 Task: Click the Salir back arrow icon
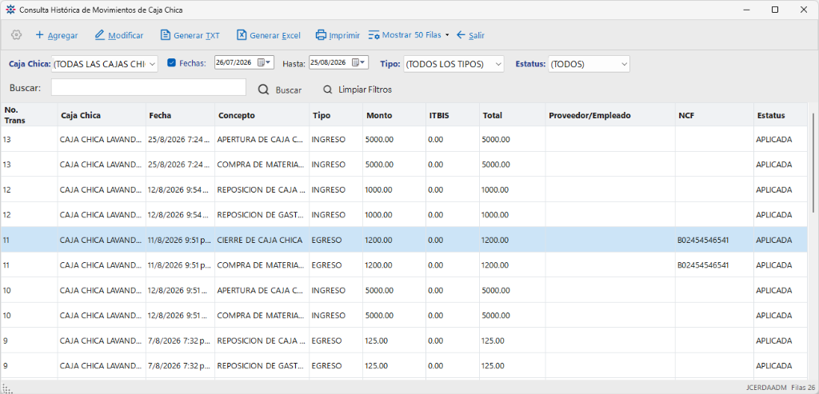pyautogui.click(x=461, y=35)
